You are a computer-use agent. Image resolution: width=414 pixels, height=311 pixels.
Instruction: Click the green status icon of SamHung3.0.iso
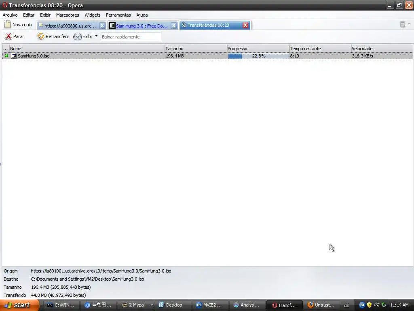tap(6, 55)
